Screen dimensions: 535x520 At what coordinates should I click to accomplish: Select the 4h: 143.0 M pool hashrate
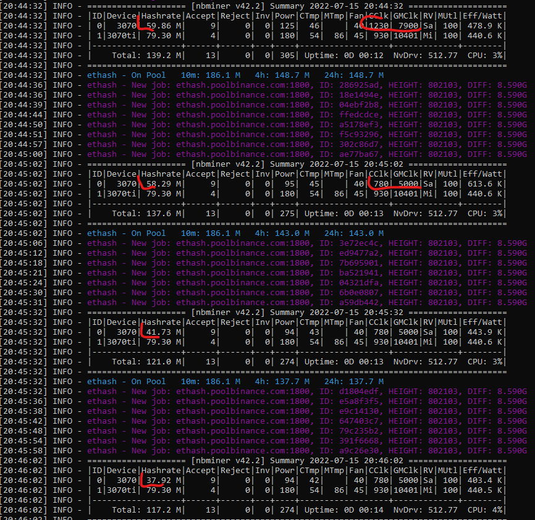(x=282, y=233)
